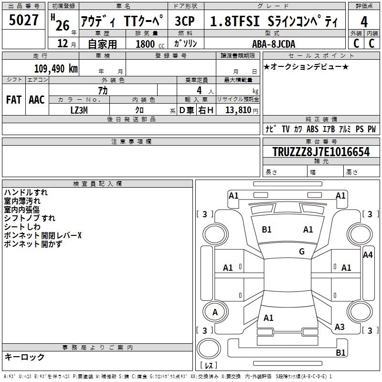Screen dimensions: 382x382
Task: Click the ABS entry in the equipment row
Action: click(x=312, y=129)
